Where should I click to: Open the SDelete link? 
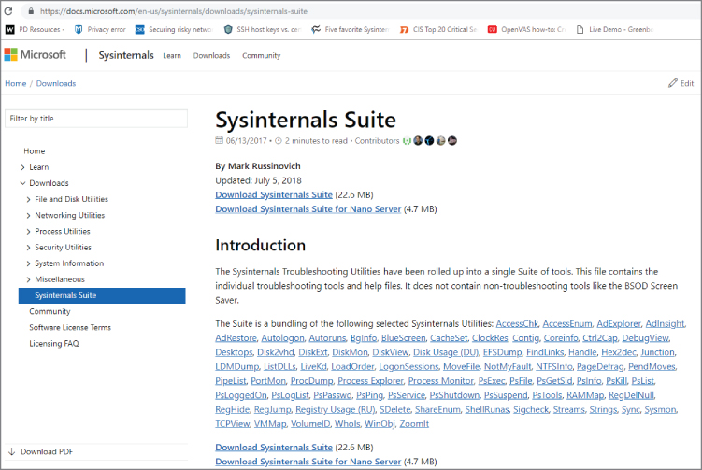pos(394,409)
